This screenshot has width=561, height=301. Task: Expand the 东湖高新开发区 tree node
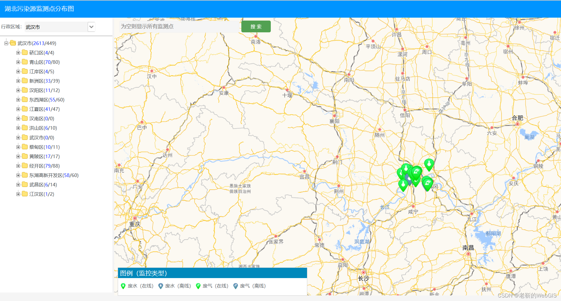18,175
